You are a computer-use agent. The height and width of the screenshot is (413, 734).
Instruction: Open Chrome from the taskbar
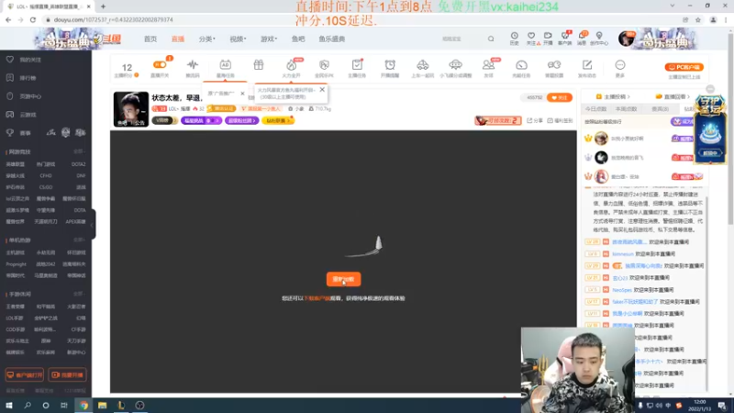pos(83,405)
